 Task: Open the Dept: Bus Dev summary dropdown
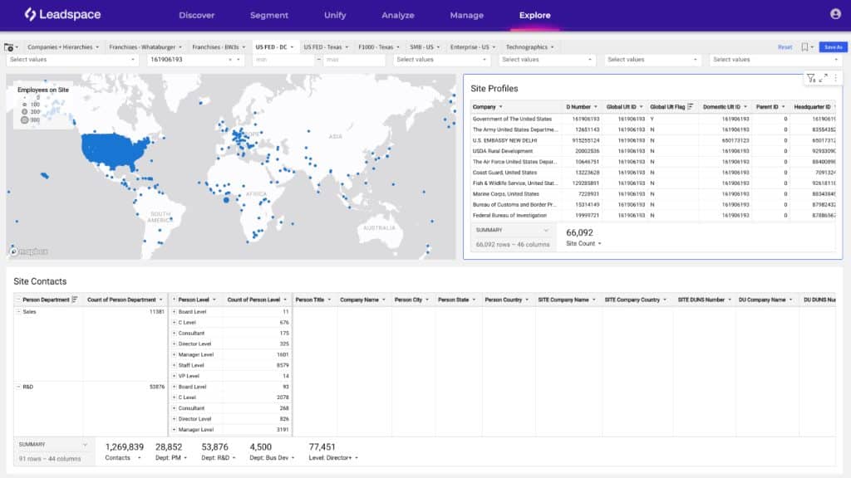tap(293, 458)
